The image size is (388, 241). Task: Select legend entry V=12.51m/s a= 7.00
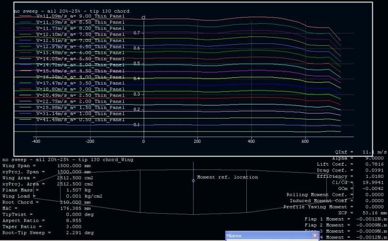coord(72,40)
